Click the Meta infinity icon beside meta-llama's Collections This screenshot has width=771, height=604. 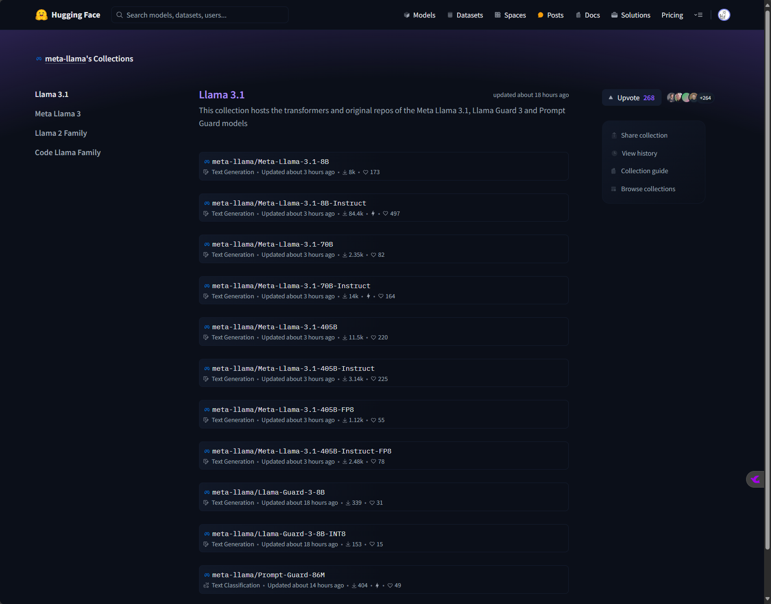39,59
